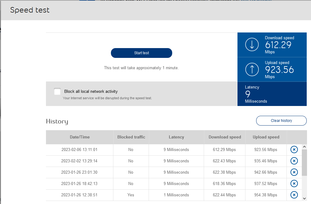The width and height of the screenshot is (311, 204).
Task: Remove the 2023-01-26 18:42:13 entry
Action: 294,183
